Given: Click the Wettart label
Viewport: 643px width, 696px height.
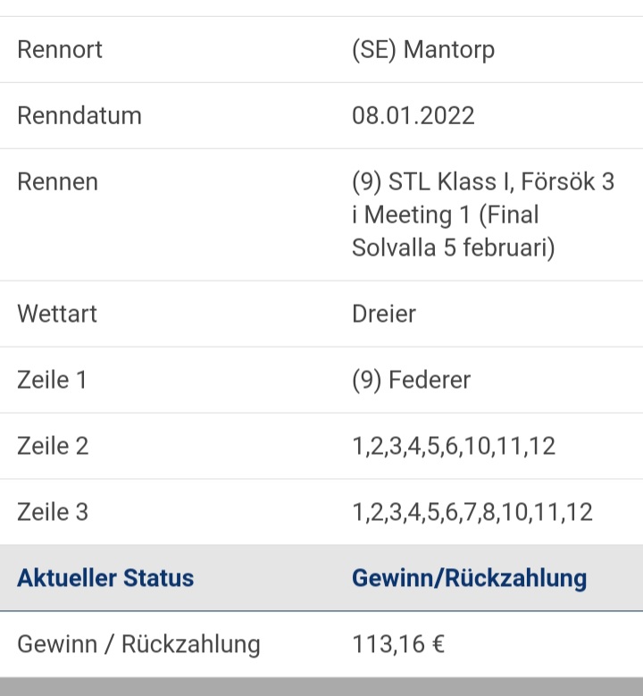Looking at the screenshot, I should click(x=57, y=314).
